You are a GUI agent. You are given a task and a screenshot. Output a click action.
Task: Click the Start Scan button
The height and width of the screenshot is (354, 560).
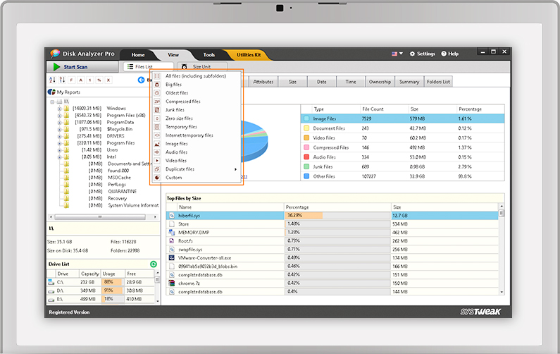click(x=82, y=67)
